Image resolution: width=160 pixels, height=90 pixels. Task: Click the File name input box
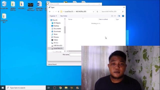tap(75, 55)
